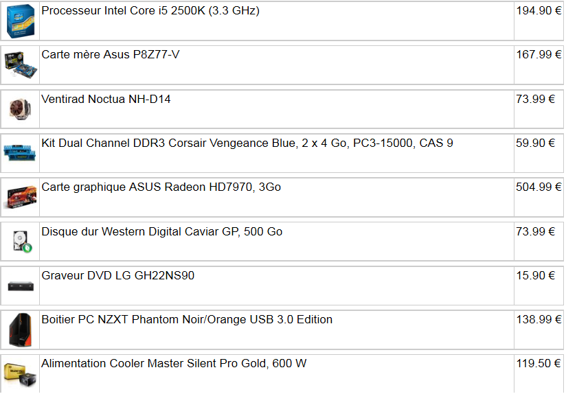Screen dimensions: 566x394
Task: Open the Carte mère Asus P8Z77-V entry
Action: 111,55
